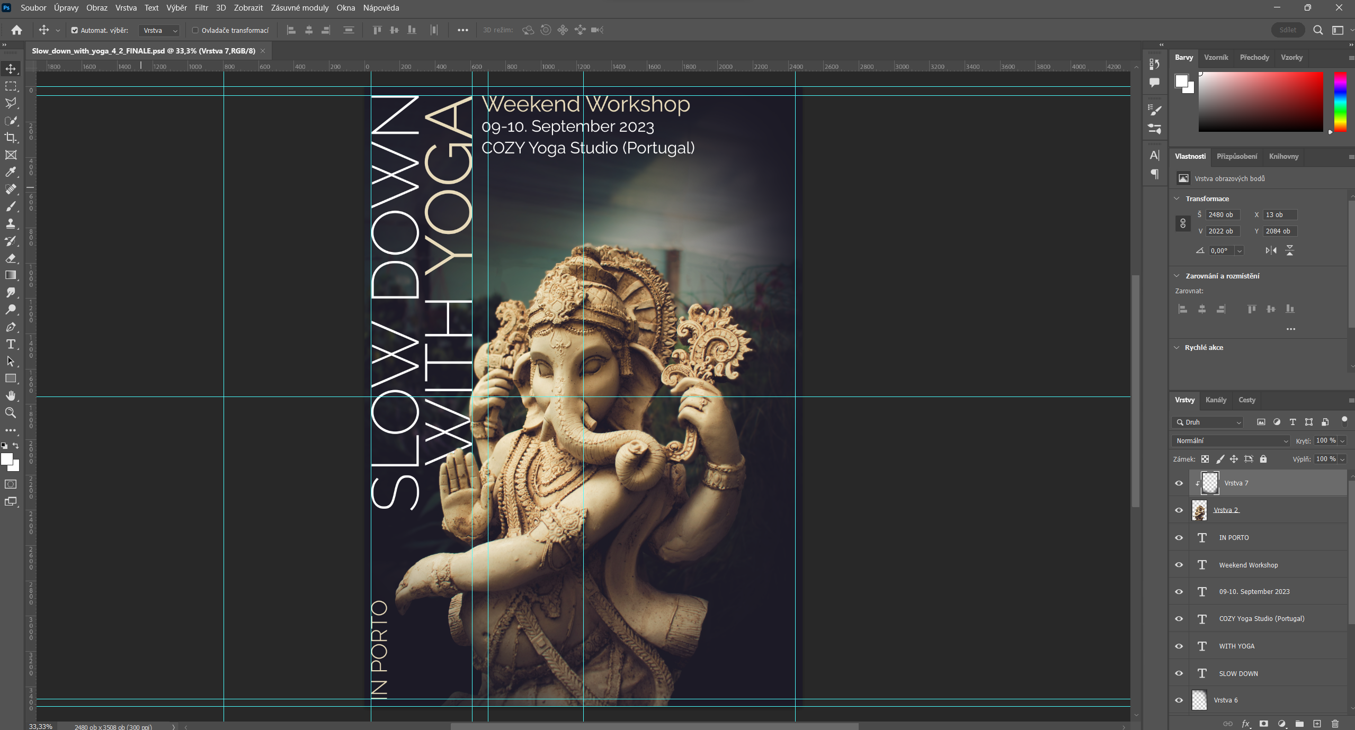Screen dimensions: 1355x730
Task: Open the Vrstva auto-select dropdown
Action: click(x=159, y=30)
